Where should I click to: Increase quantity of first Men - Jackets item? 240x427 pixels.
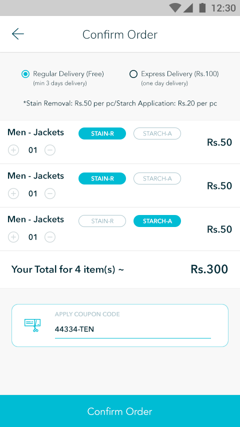(x=13, y=150)
